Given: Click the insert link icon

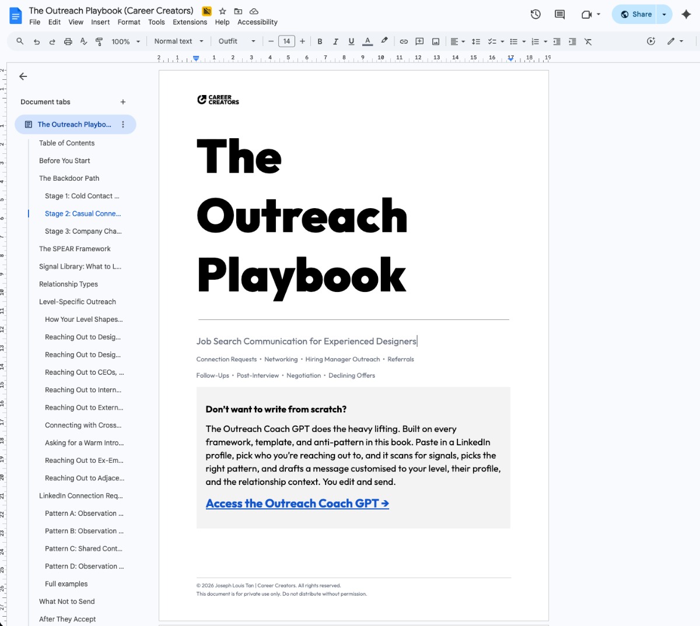Looking at the screenshot, I should [x=404, y=41].
